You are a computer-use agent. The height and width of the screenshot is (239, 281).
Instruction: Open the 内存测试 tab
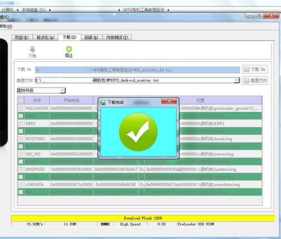tap(117, 38)
